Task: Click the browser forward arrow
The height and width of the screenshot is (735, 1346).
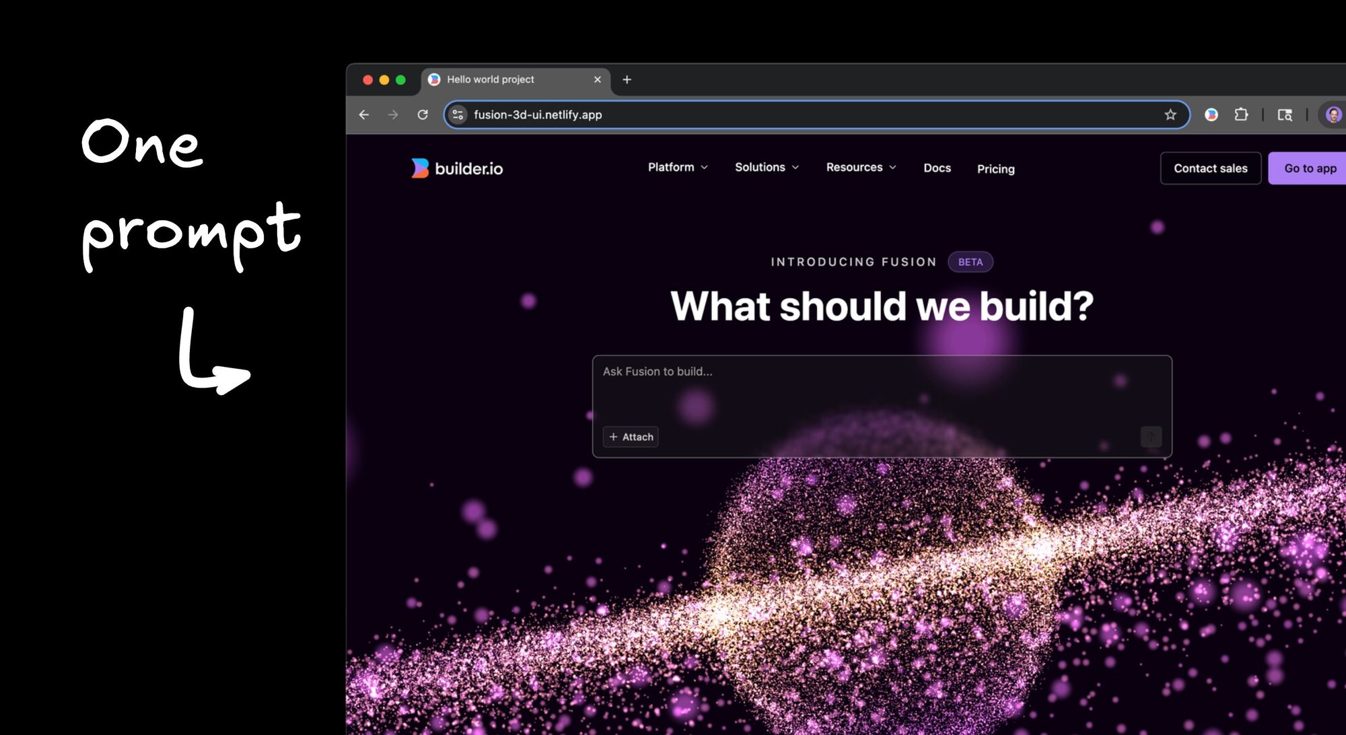Action: 393,115
